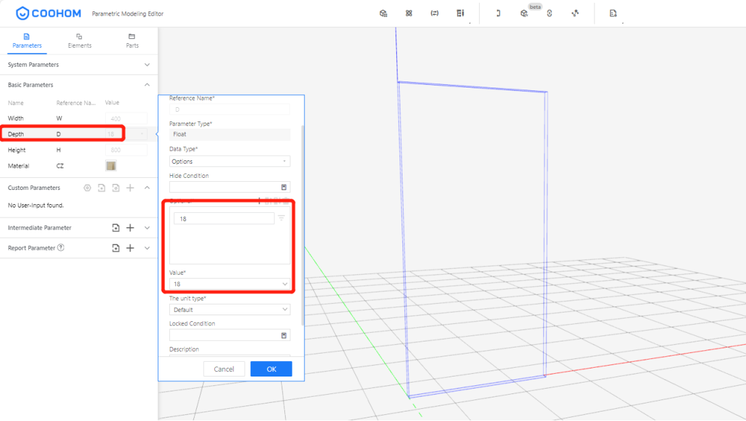The image size is (746, 421).
Task: Click the four-circle grid icon in top toolbar
Action: [x=409, y=13]
